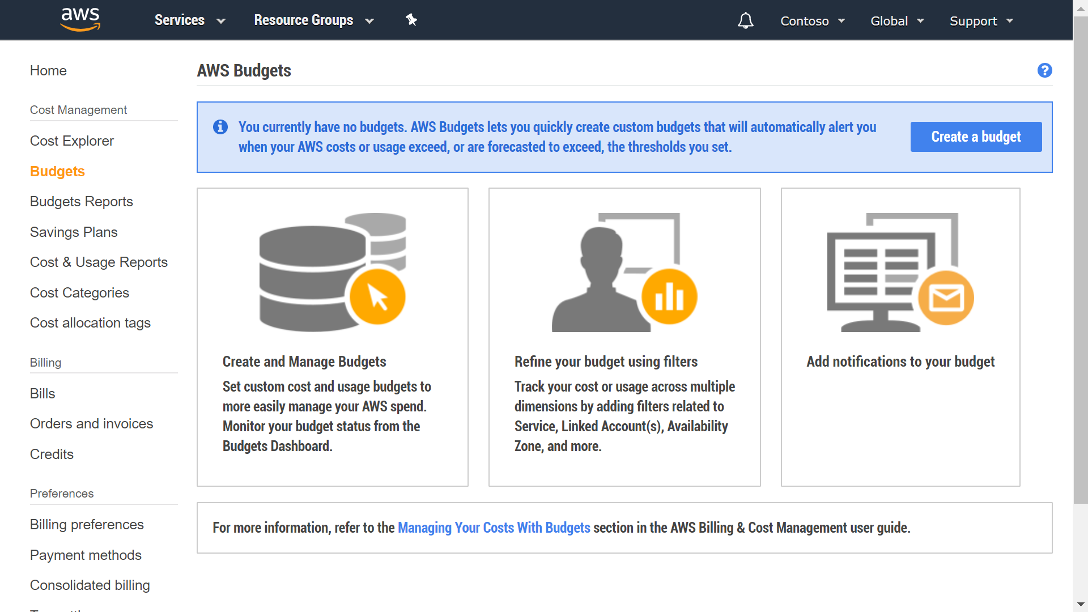Expand the Services dropdown
Image resolution: width=1088 pixels, height=612 pixels.
click(190, 20)
